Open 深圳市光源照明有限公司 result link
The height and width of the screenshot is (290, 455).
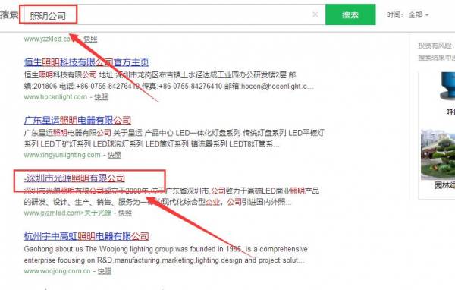(x=74, y=178)
